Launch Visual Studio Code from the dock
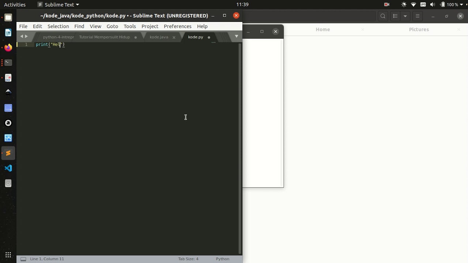 click(8, 168)
